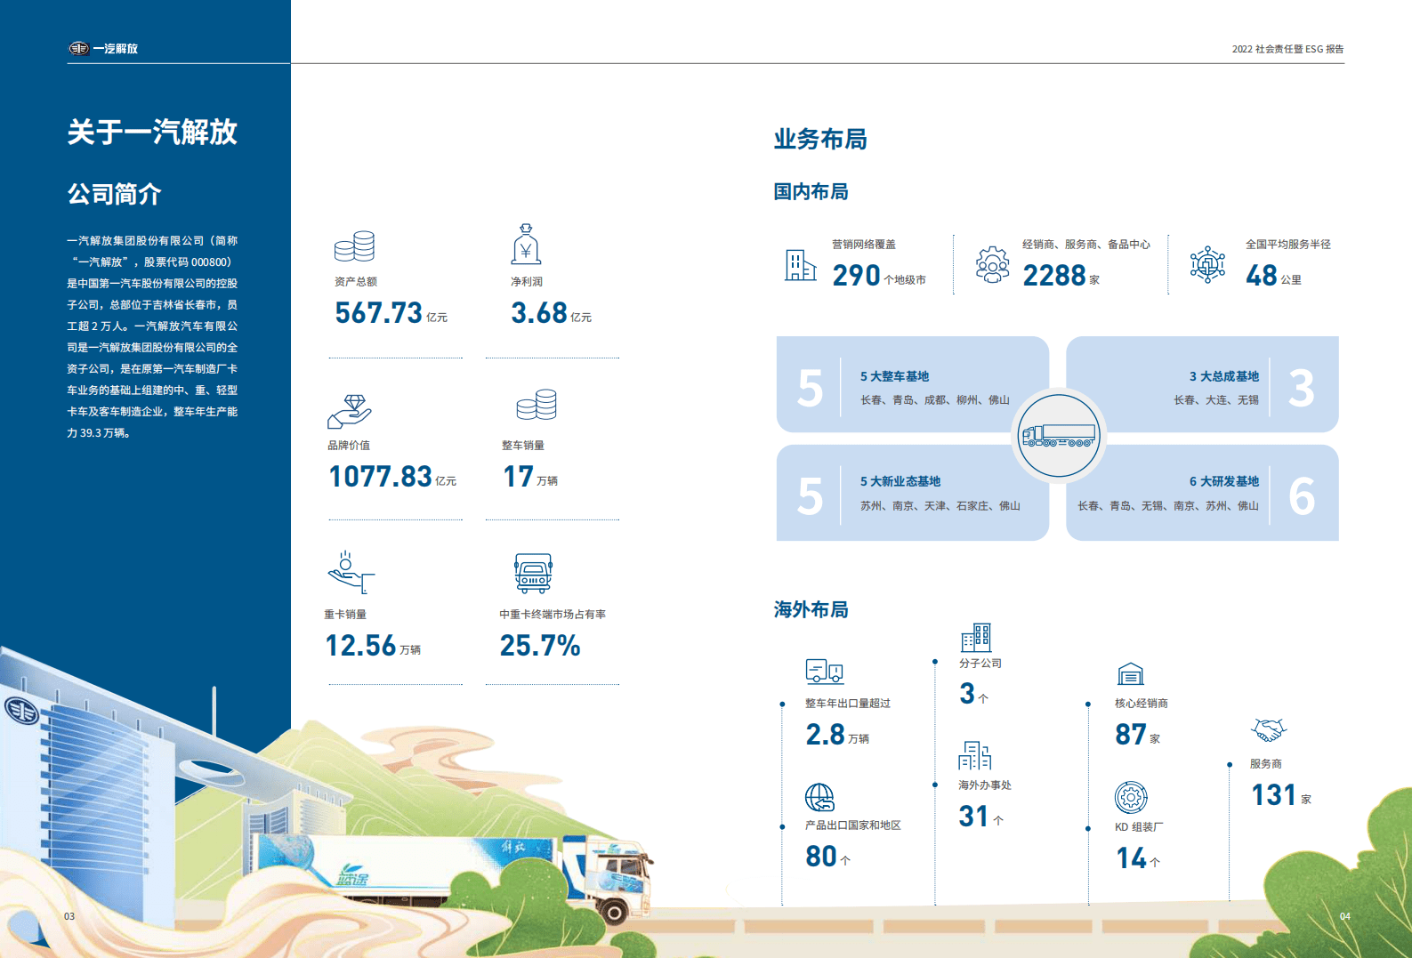Click the hand icon above 重卡销量

pos(351,572)
